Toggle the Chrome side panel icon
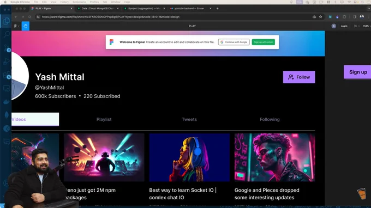Screen dimensions: 371x208 pyautogui.click(x=355, y=17)
